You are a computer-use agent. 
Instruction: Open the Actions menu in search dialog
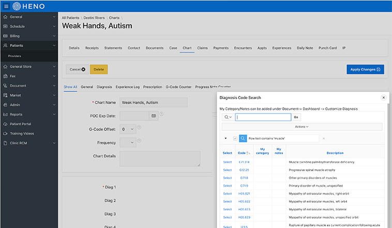[301, 127]
